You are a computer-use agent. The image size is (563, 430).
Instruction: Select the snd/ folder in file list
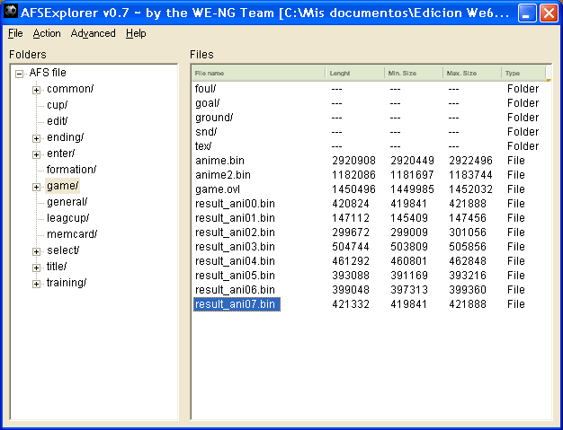tap(205, 132)
